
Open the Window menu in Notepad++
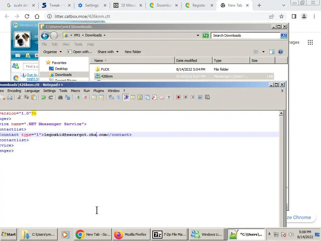[113, 91]
